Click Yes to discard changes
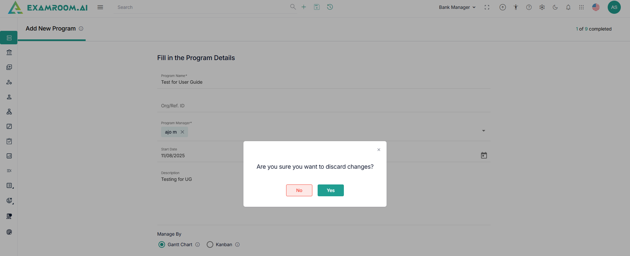This screenshot has width=630, height=256. click(330, 190)
